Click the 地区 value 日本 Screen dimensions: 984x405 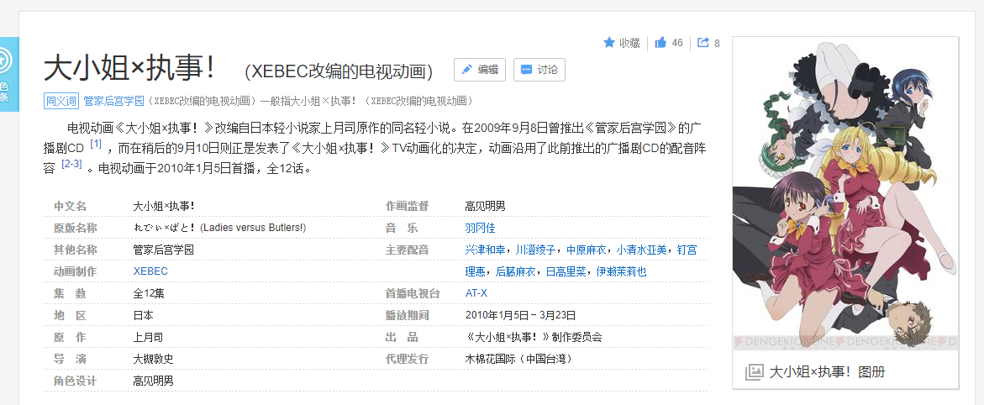[x=143, y=315]
